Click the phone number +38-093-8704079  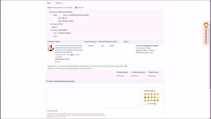(x=65, y=33)
